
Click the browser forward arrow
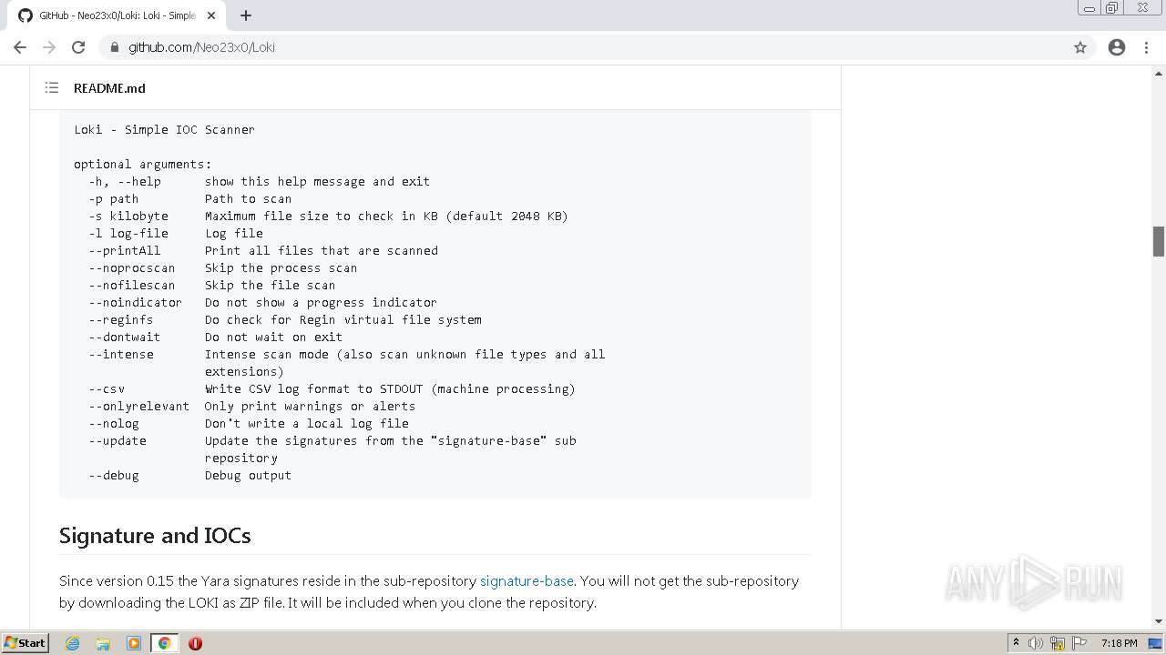click(49, 47)
